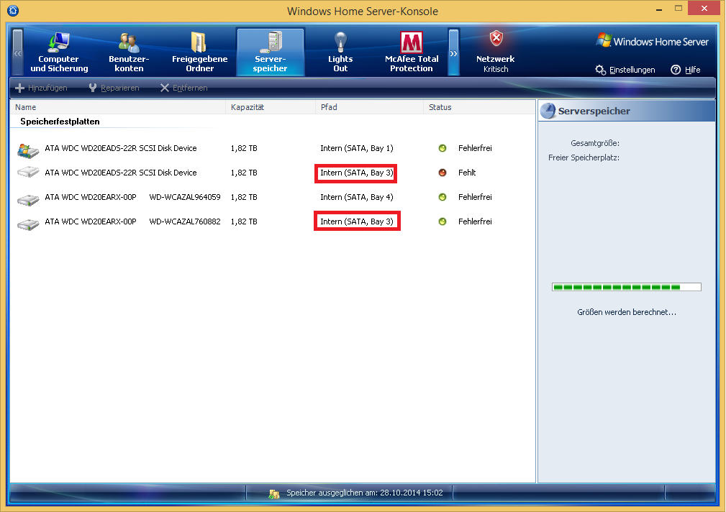
Task: Click the Hinzufügen toolbar button
Action: [x=41, y=88]
